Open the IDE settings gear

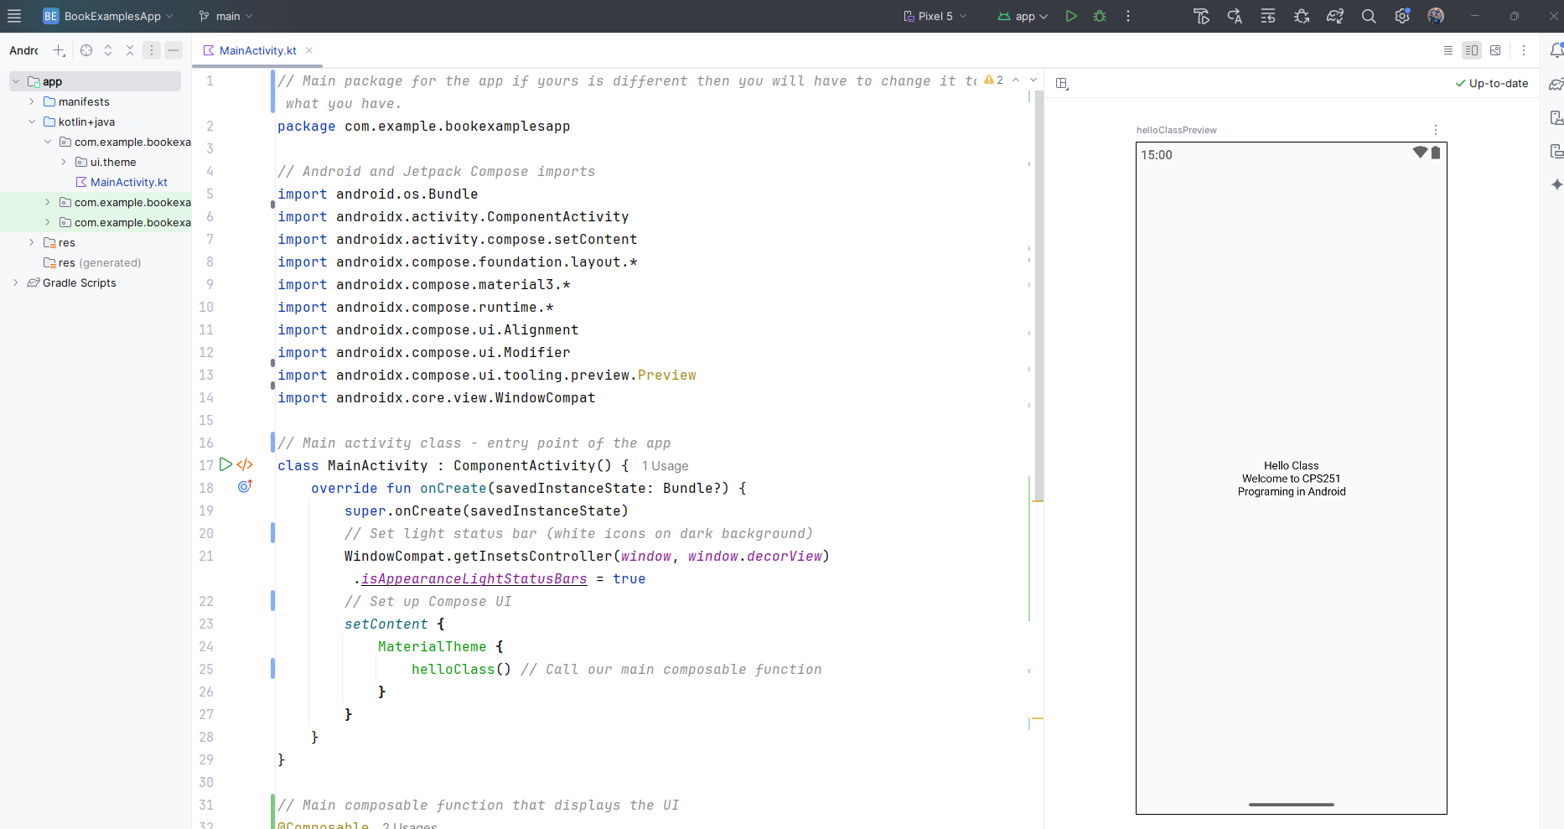(1401, 16)
